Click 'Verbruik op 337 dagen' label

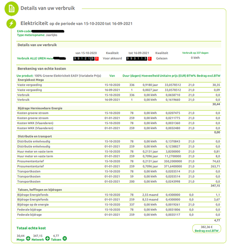click(195, 53)
